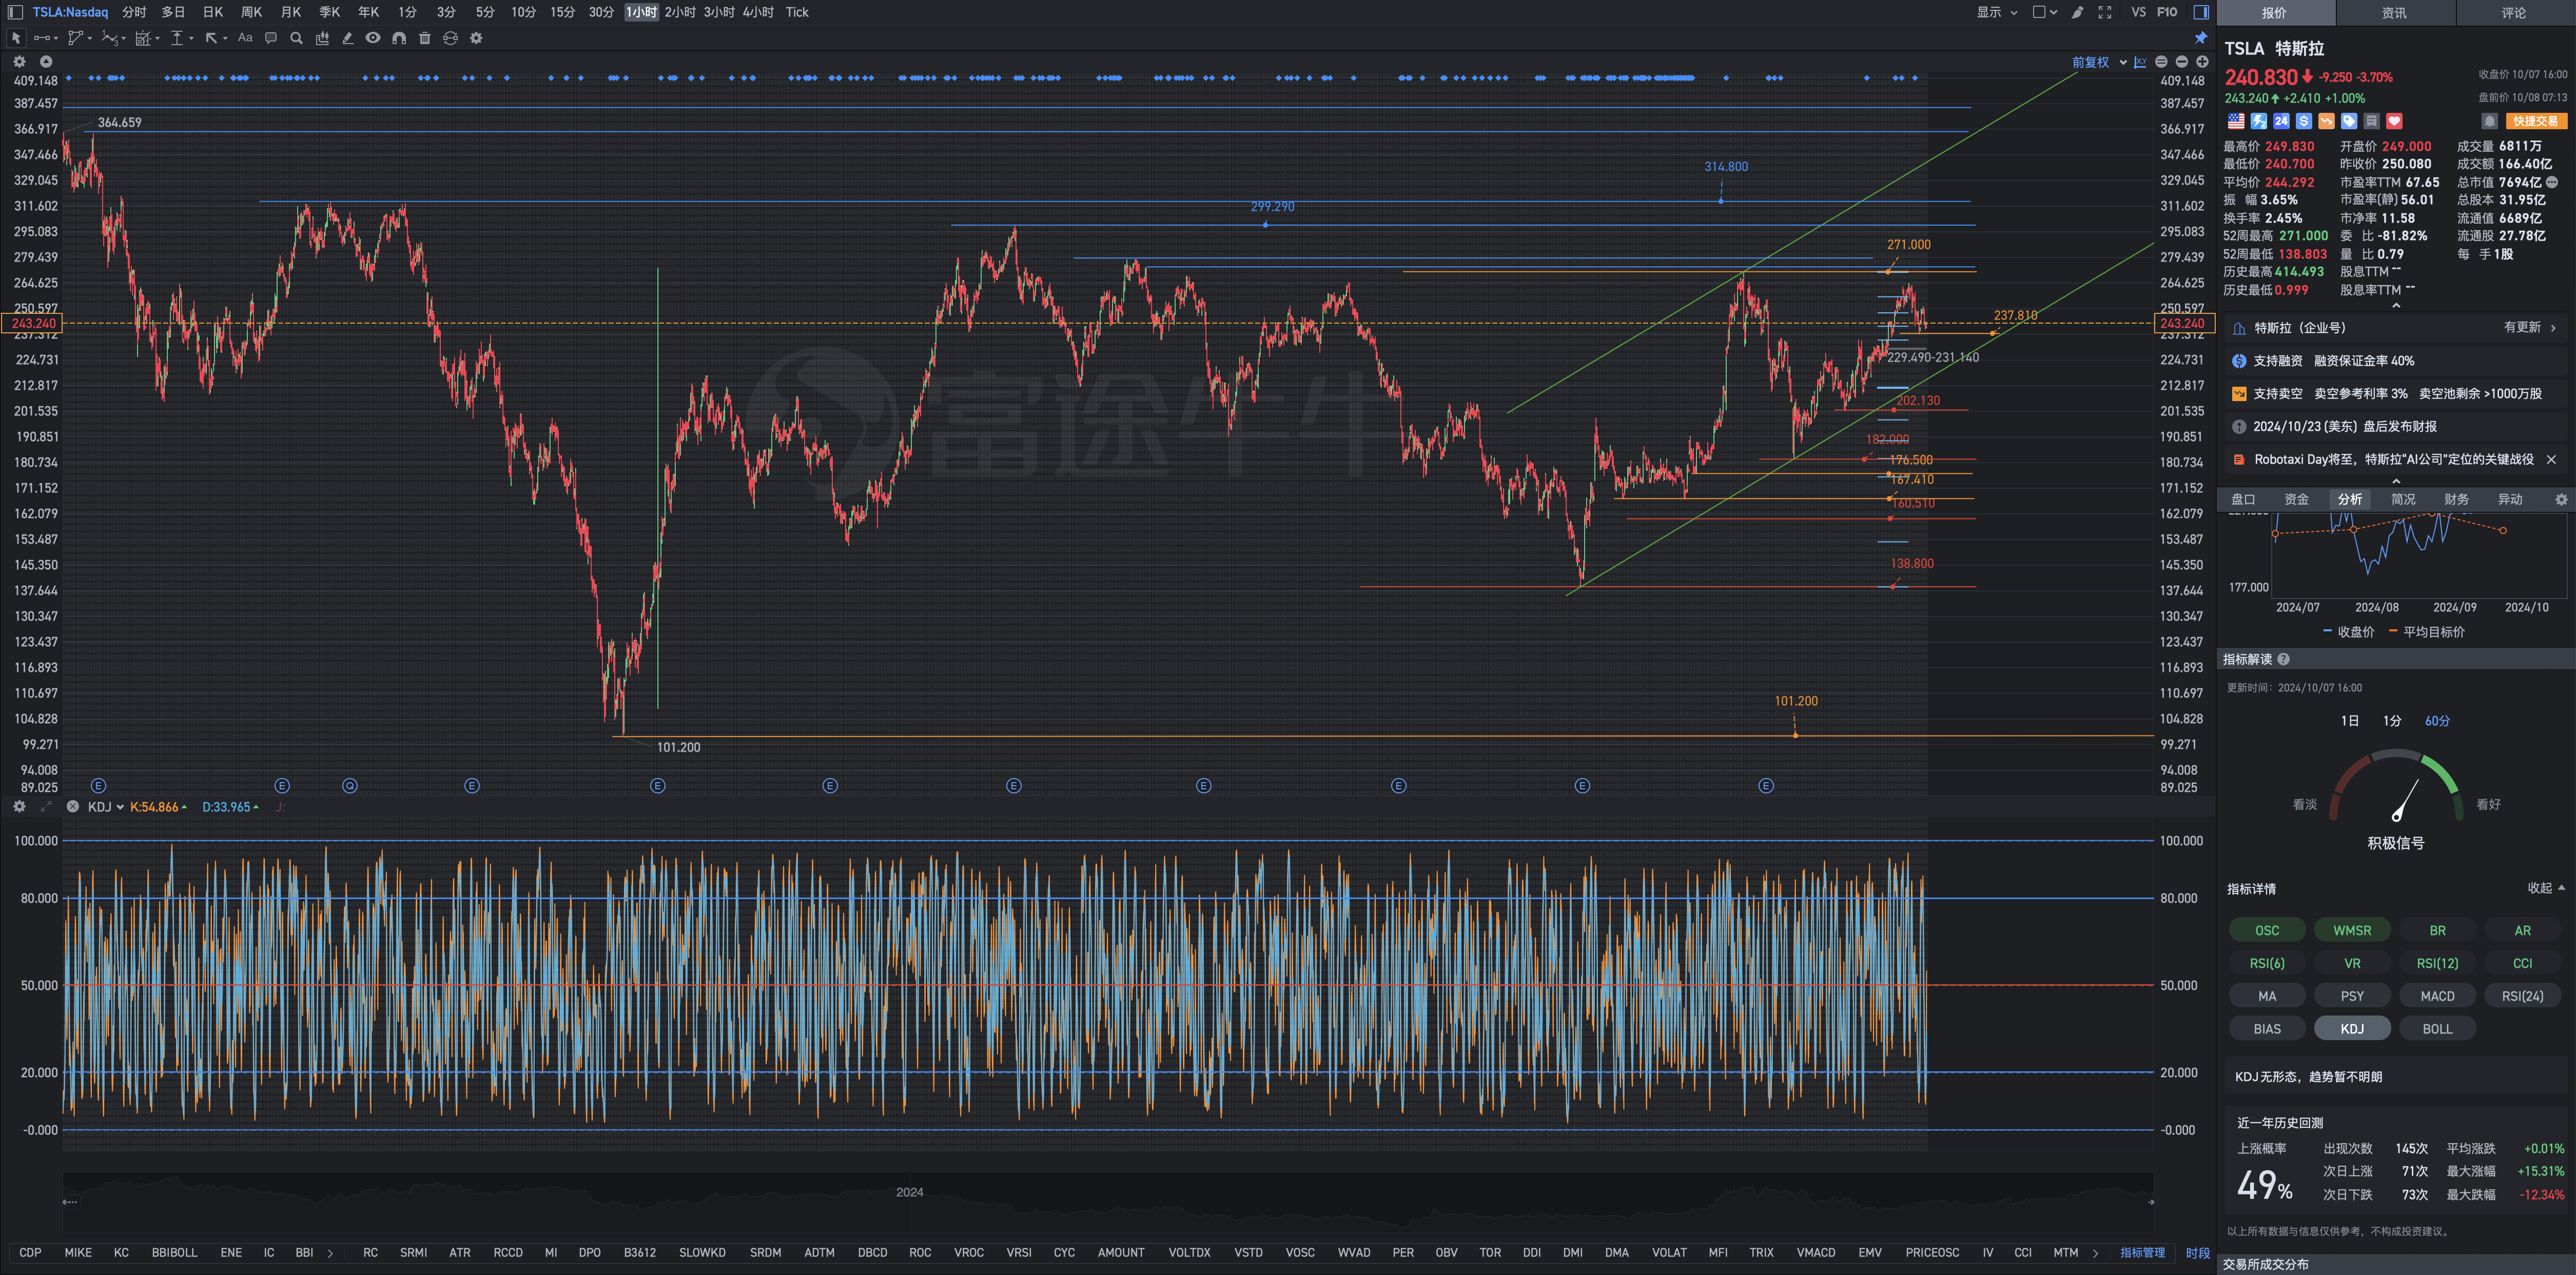Click the Q quarterly report marker
Viewport: 2576px width, 1275px height.
(350, 785)
